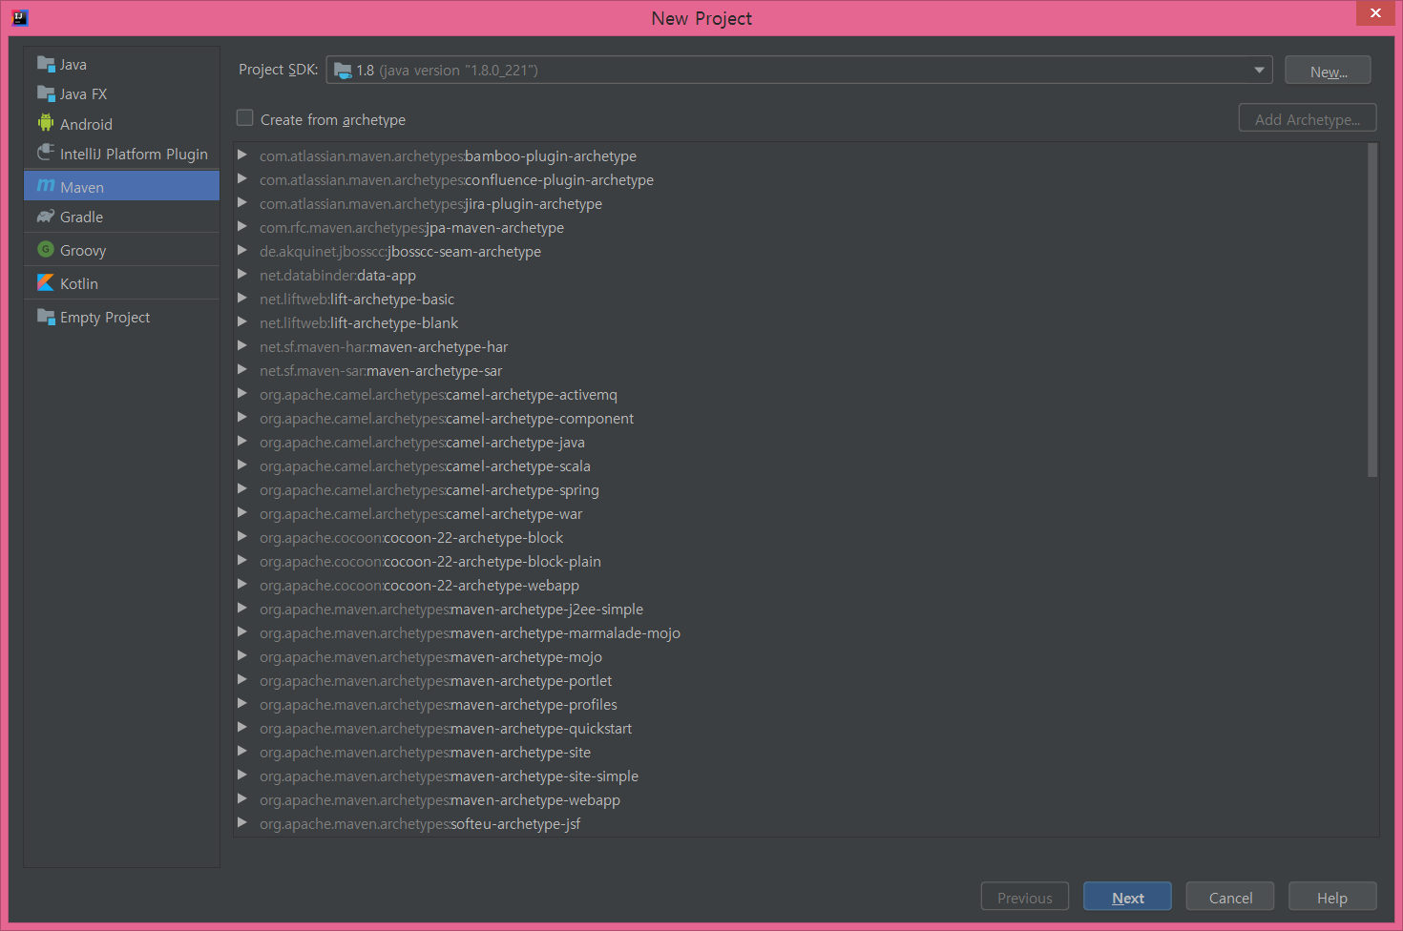
Task: Click the Add Archetype... button
Action: coord(1307,118)
